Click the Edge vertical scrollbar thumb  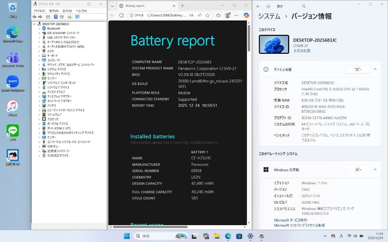[x=249, y=38]
